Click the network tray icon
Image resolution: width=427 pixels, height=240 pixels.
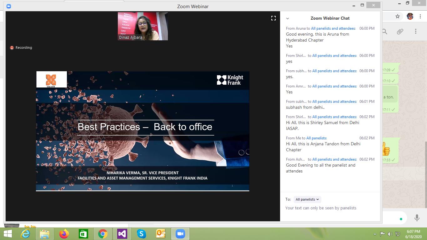[398, 234]
